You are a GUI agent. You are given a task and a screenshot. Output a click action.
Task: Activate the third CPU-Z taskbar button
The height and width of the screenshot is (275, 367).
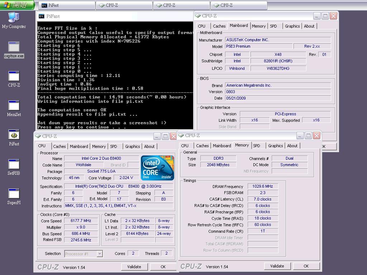(x=239, y=5)
